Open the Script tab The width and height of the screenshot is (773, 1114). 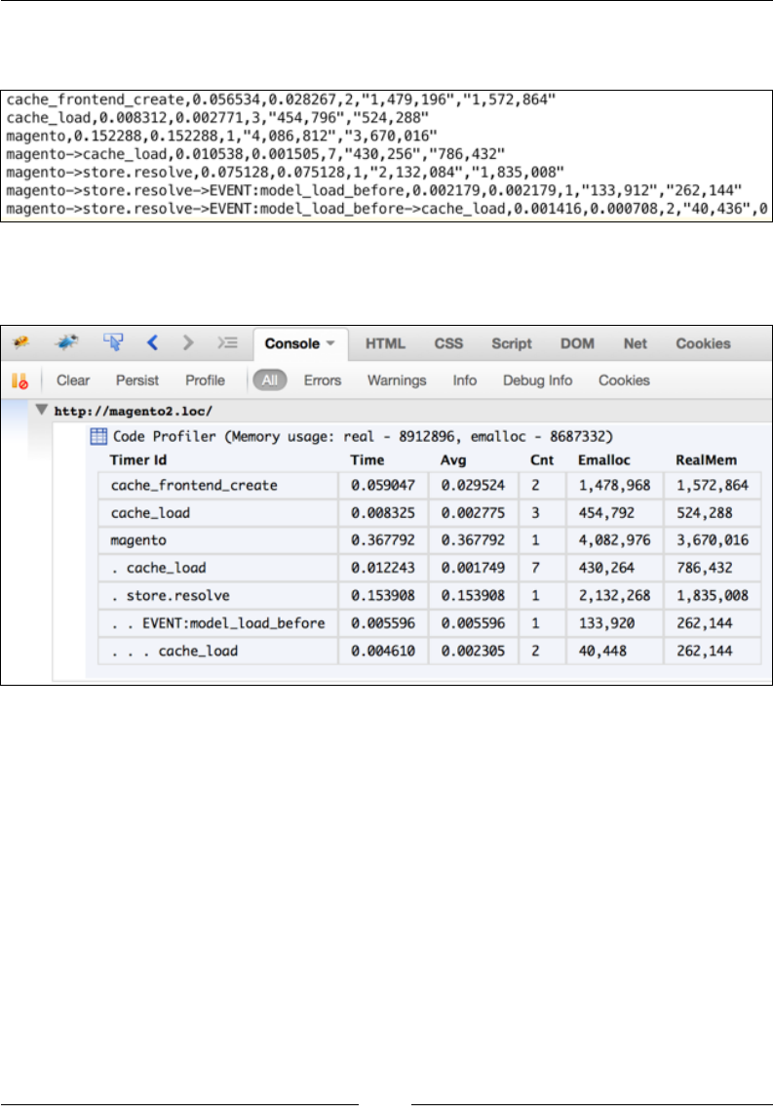point(512,343)
